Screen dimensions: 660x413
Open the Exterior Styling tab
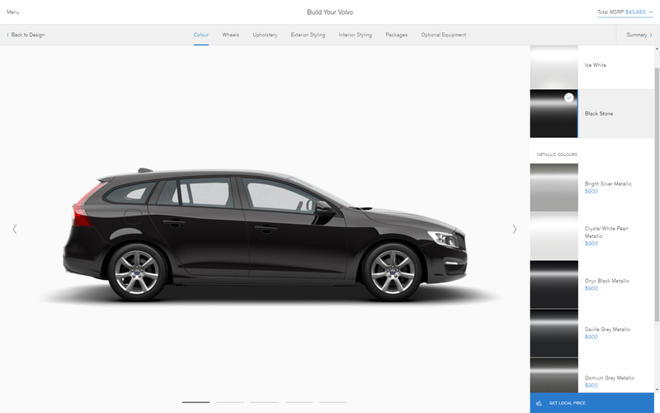[x=308, y=35]
